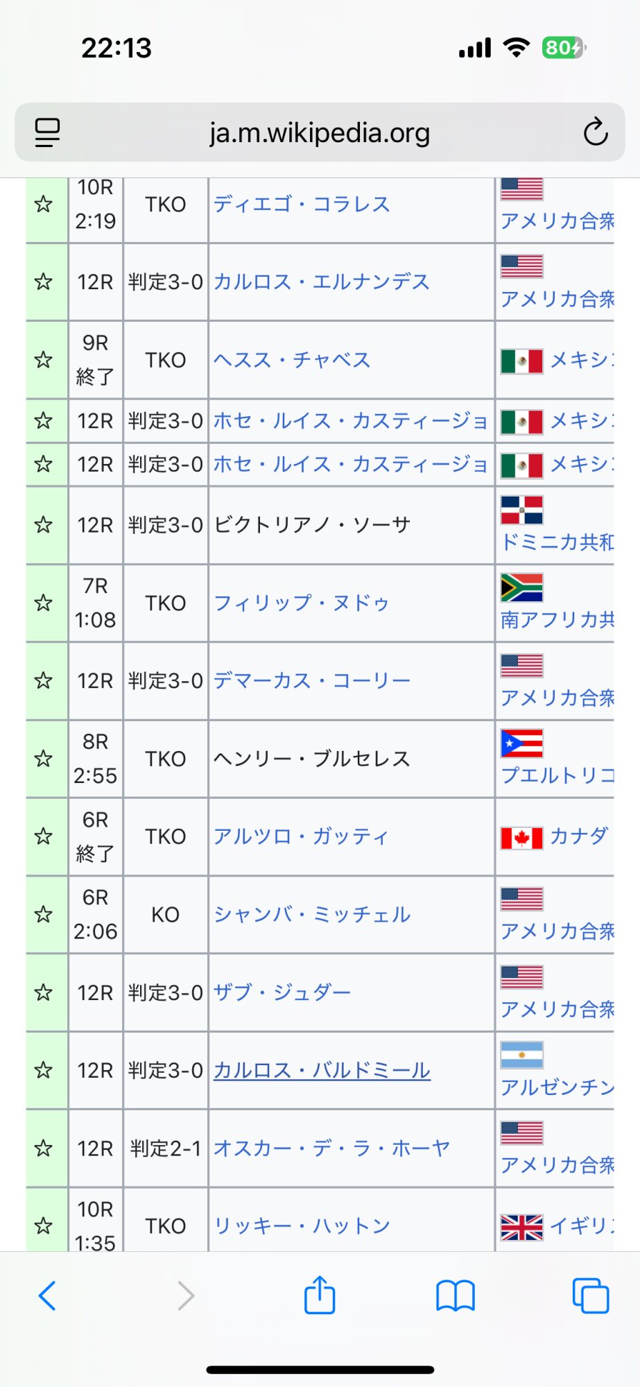Open the Share sheet icon
The image size is (640, 1387).
coord(320,1295)
